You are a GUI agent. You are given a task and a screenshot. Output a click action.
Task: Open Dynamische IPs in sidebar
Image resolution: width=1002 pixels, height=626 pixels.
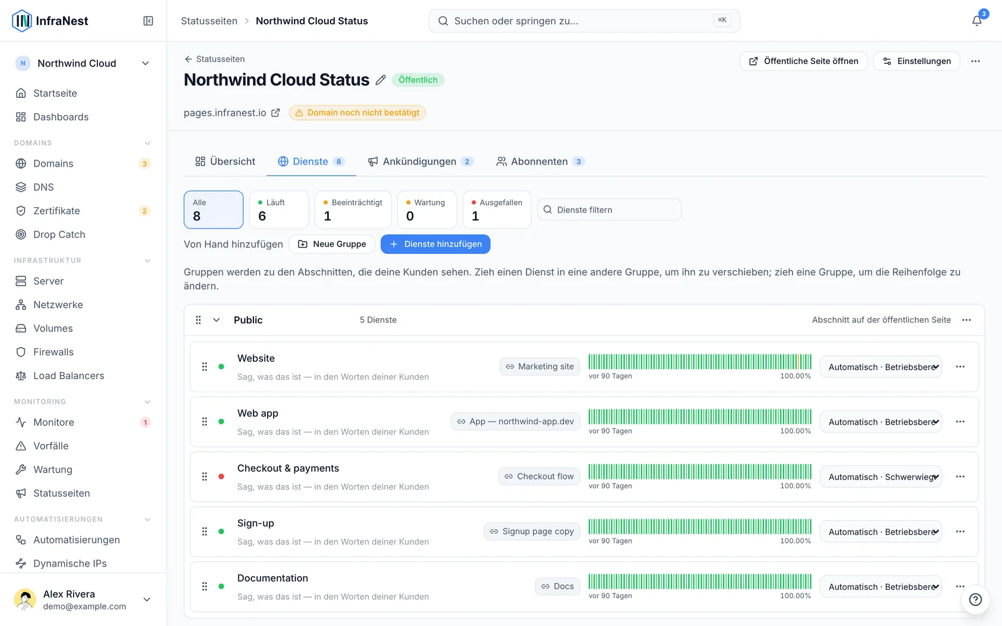(83, 563)
